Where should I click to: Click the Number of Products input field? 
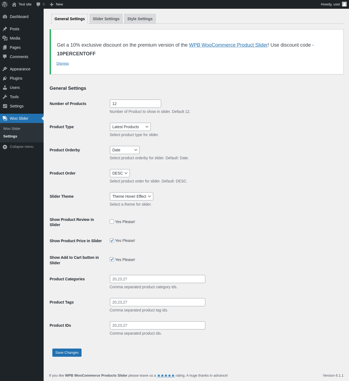[136, 104]
